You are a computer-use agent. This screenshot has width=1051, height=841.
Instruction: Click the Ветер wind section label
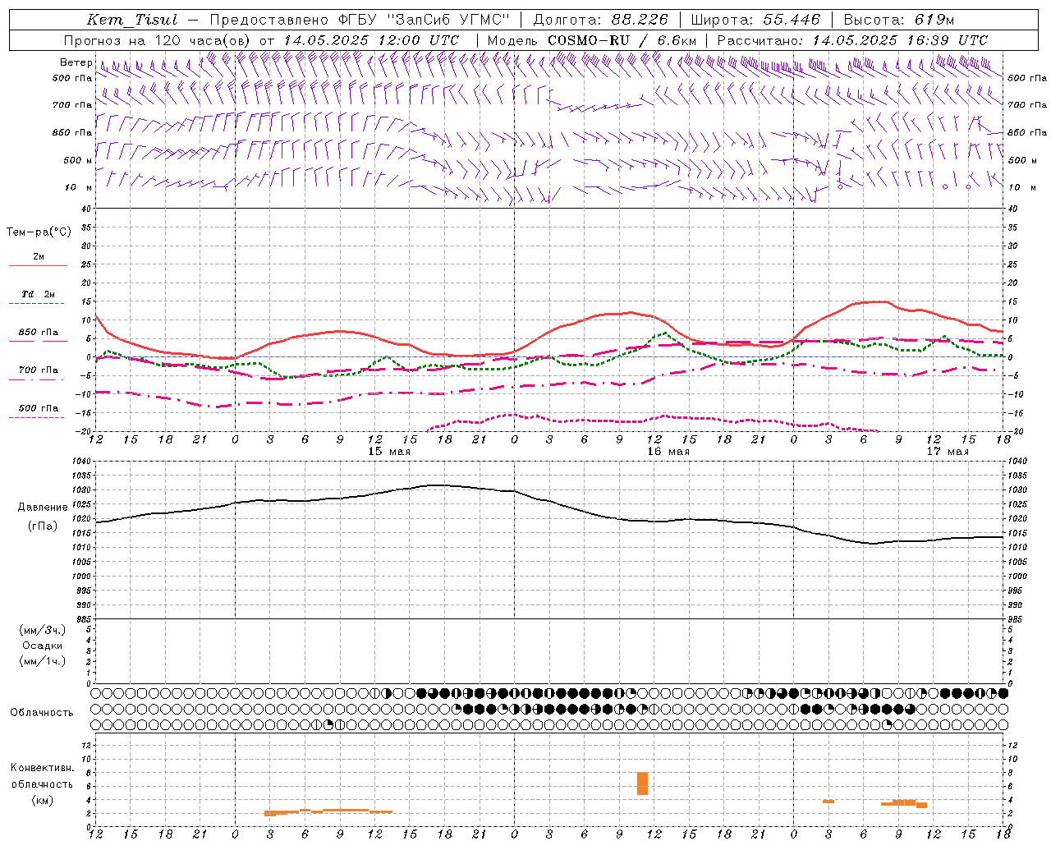[76, 62]
